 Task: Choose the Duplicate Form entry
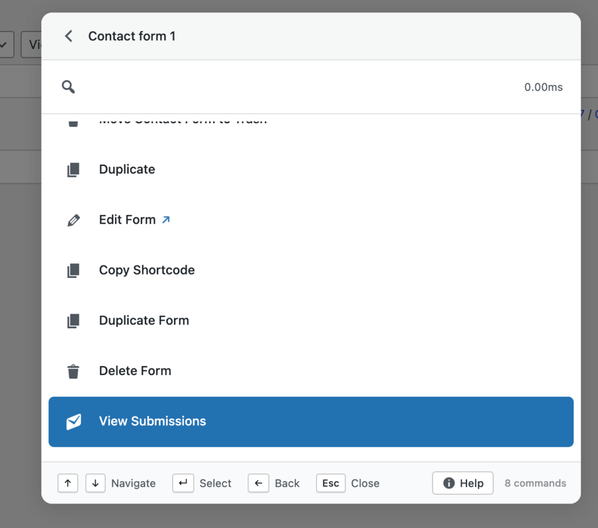click(x=144, y=320)
